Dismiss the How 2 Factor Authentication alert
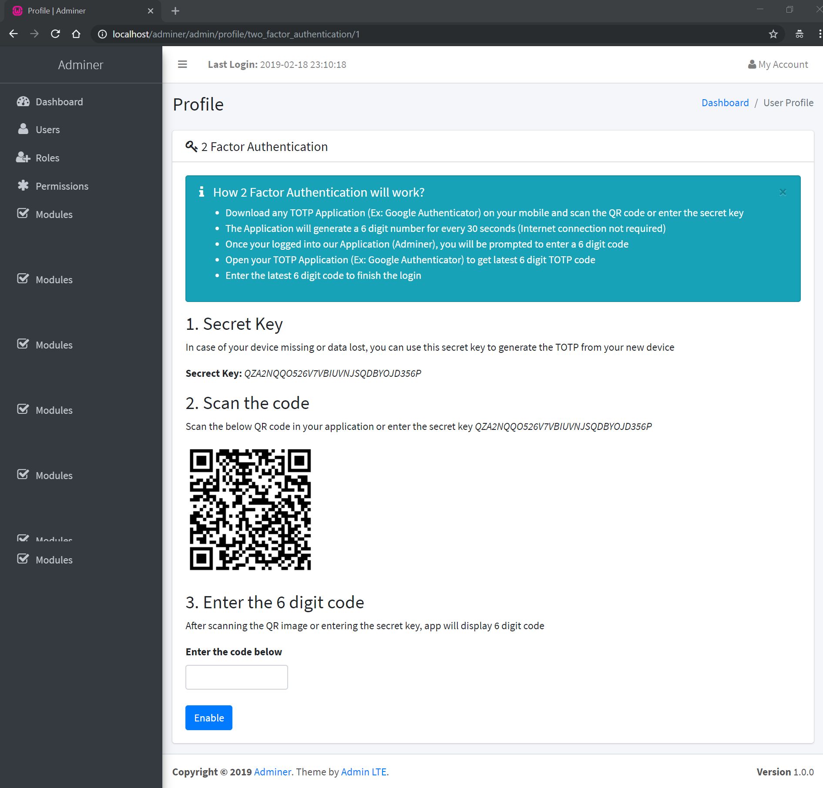The image size is (823, 788). [783, 192]
